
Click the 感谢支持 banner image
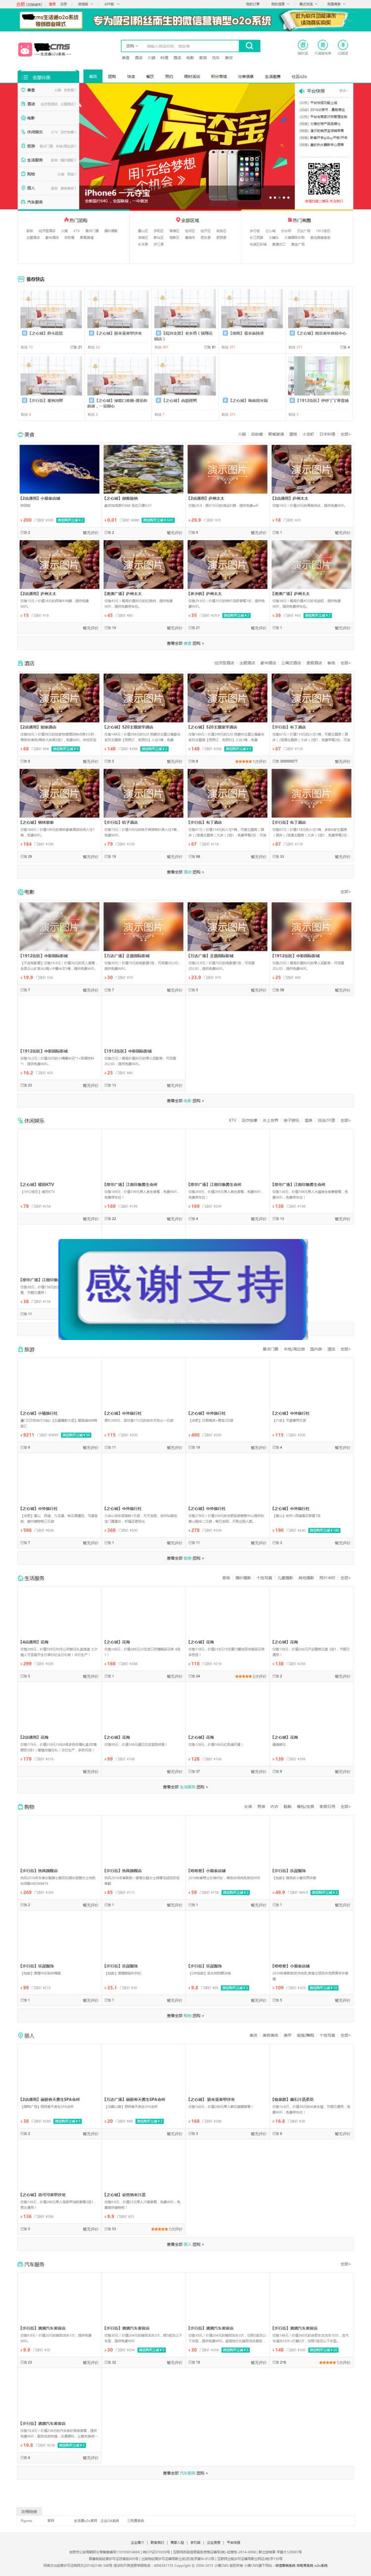182,1289
